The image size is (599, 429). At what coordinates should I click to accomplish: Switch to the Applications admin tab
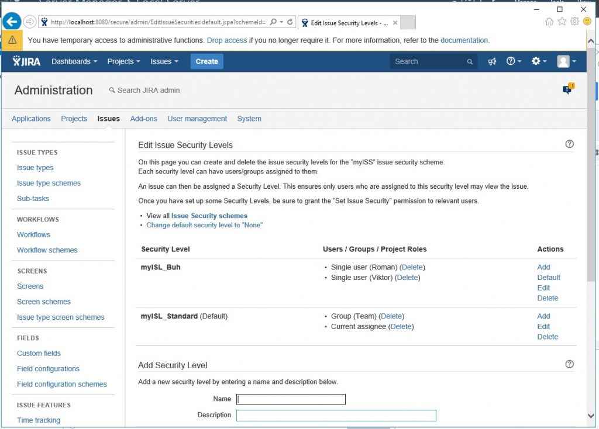coord(31,119)
